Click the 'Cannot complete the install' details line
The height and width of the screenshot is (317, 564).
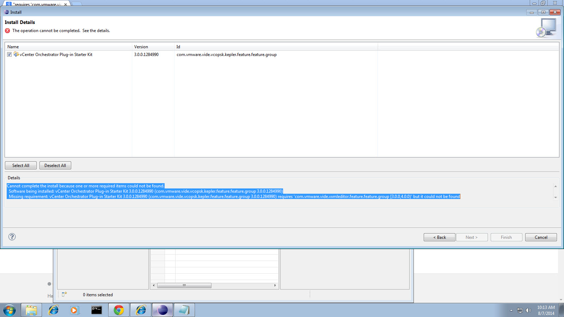pos(86,186)
